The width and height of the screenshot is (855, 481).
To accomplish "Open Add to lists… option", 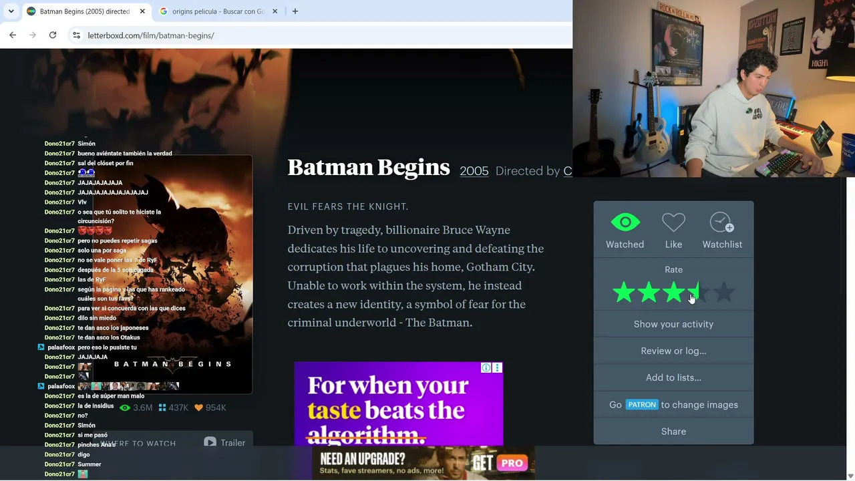I will (x=673, y=377).
